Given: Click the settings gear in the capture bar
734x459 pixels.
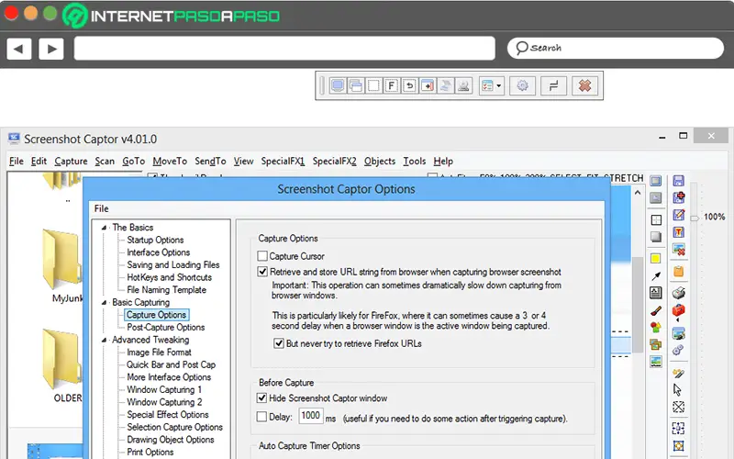Looking at the screenshot, I should pyautogui.click(x=523, y=86).
